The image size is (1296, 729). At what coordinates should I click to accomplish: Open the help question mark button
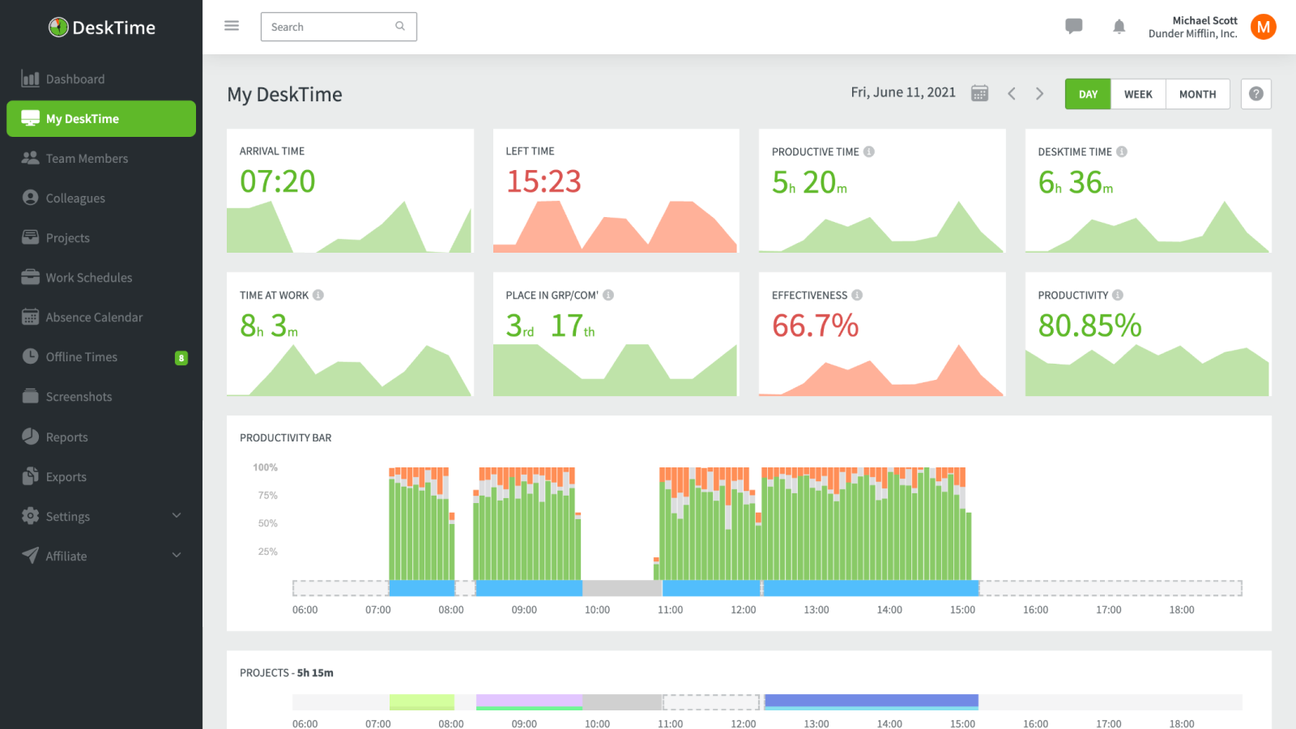1255,93
